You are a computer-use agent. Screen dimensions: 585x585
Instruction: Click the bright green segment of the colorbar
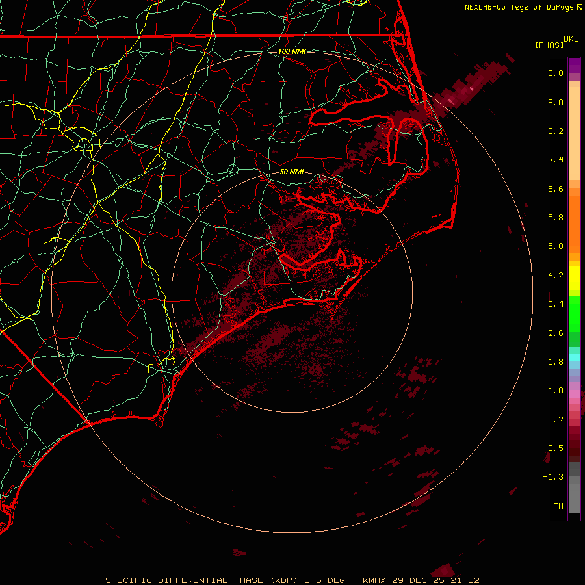574,314
